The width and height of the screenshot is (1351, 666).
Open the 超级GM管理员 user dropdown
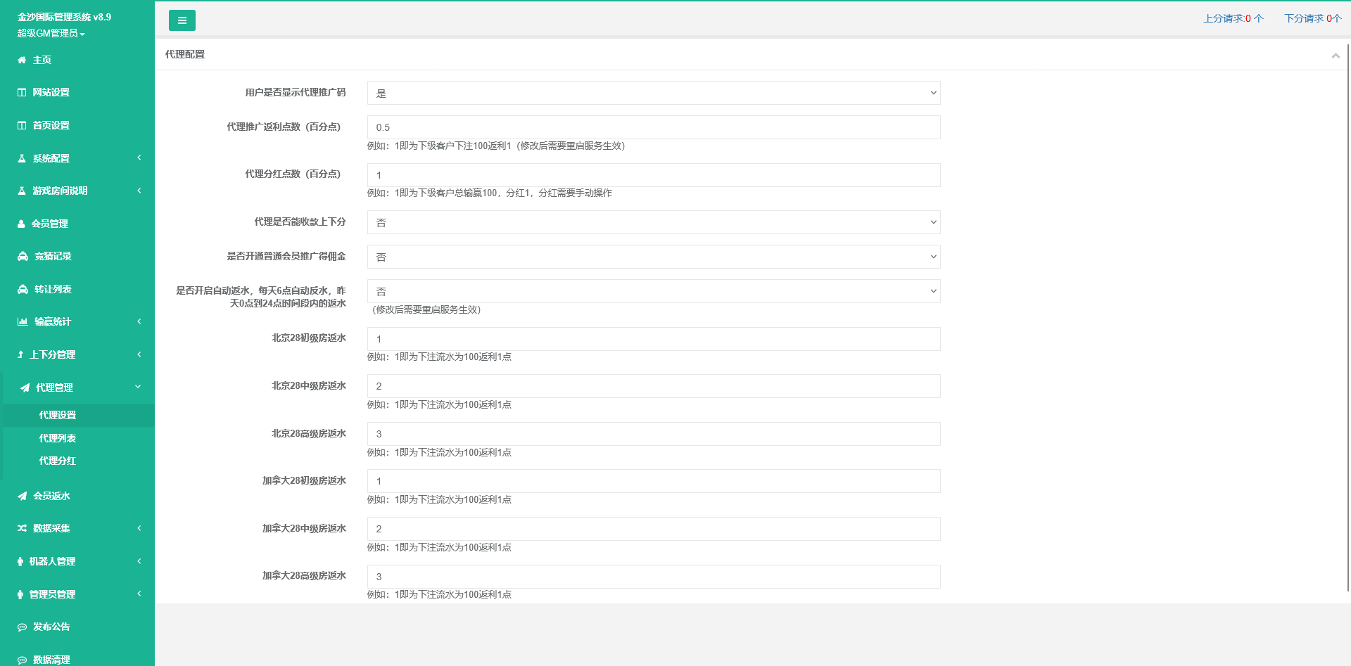(x=51, y=33)
